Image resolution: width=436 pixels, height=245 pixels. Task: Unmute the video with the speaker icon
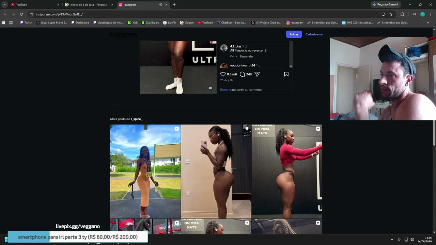(211, 88)
